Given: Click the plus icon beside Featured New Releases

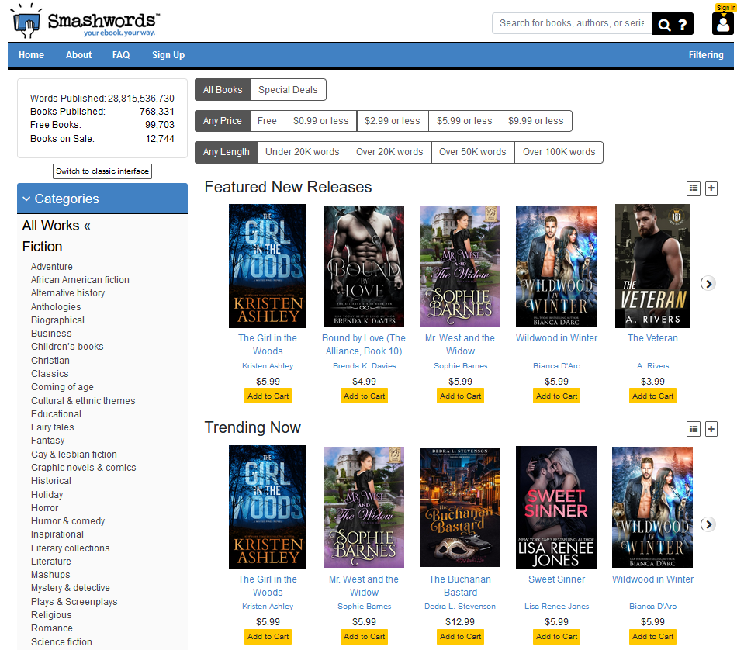Looking at the screenshot, I should (x=711, y=188).
